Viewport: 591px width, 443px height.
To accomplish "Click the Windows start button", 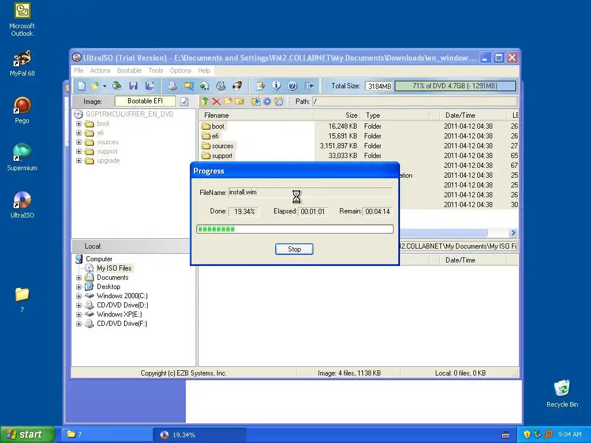I will click(x=27, y=434).
